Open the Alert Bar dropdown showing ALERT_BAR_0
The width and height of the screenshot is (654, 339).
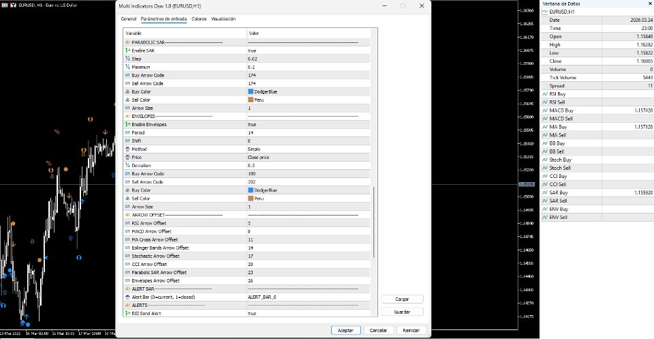pos(308,297)
